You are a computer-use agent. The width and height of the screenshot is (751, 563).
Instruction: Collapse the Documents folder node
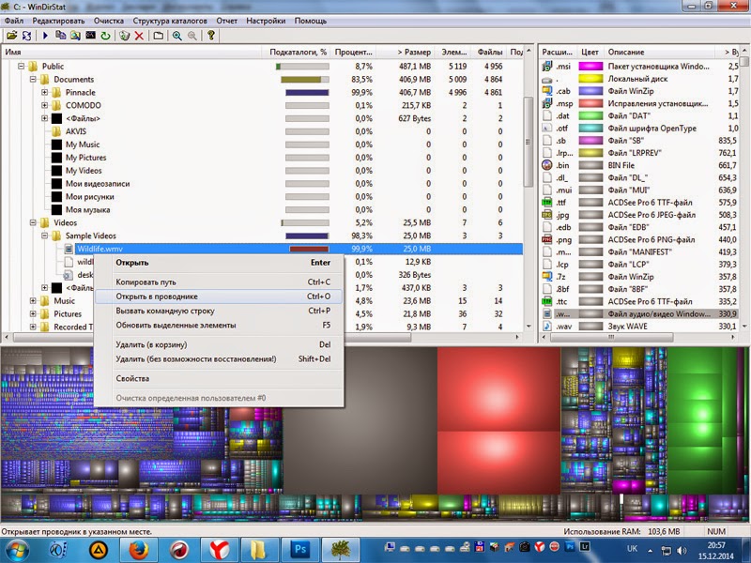[33, 79]
